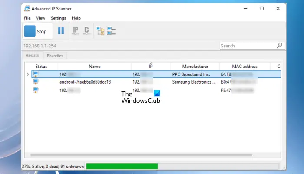Stop the running scan

click(37, 31)
